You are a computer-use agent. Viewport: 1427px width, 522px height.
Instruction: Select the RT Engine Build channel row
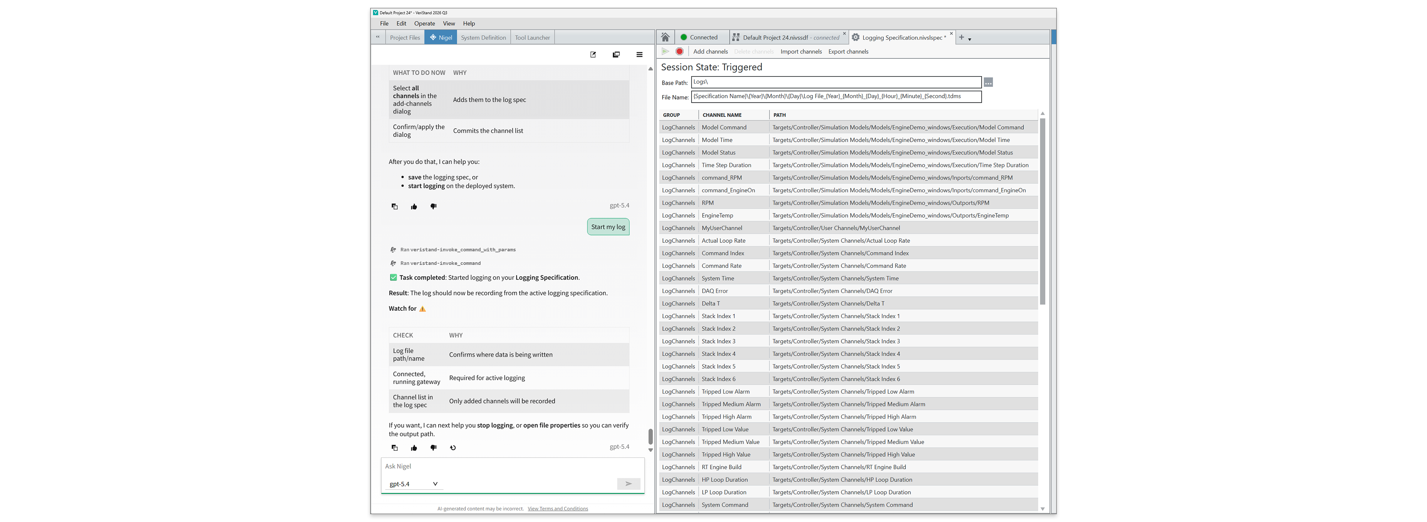tap(849, 467)
